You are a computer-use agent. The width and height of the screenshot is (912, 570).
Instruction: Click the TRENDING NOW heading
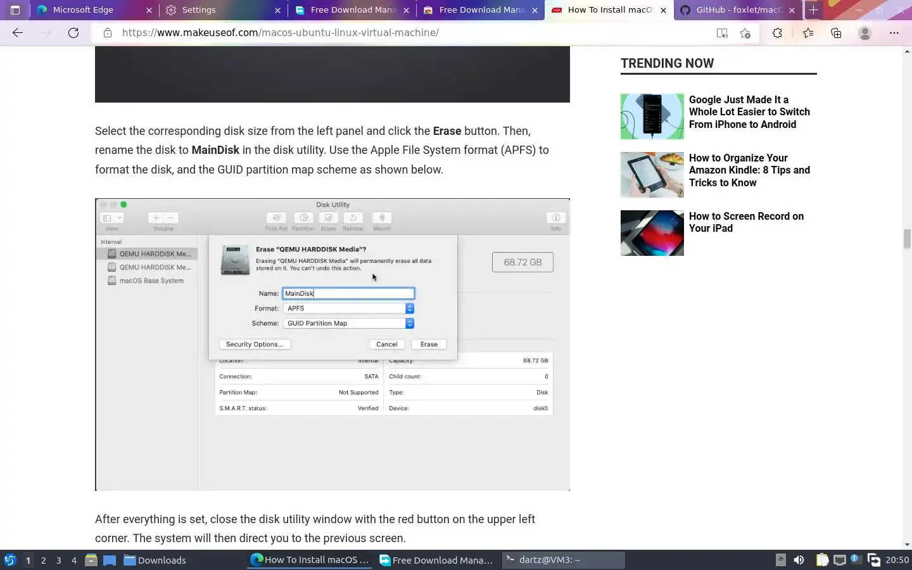point(667,63)
